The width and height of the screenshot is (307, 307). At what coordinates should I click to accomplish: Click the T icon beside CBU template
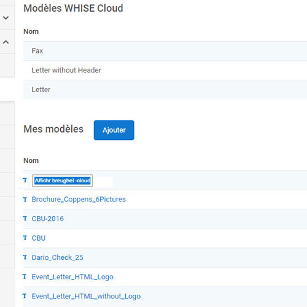(x=25, y=238)
